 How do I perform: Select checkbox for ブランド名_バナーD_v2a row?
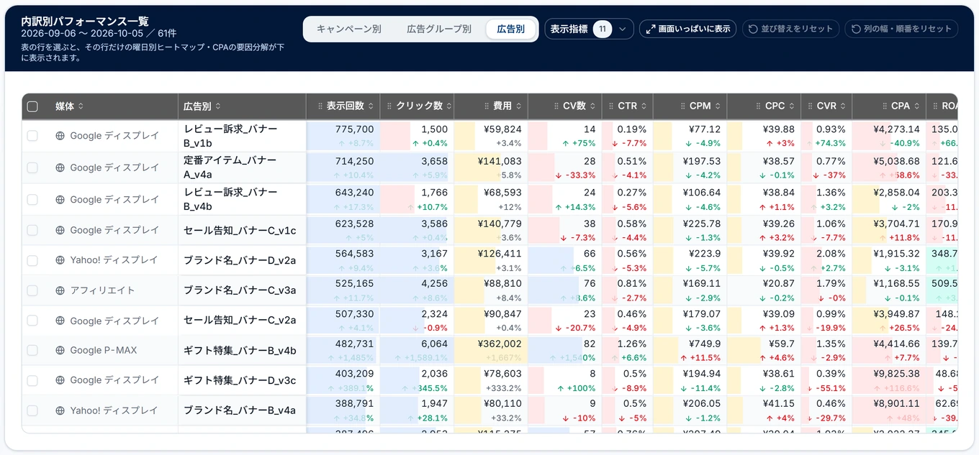[x=32, y=260]
